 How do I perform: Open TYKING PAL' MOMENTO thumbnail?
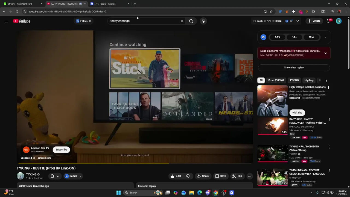[273, 153]
